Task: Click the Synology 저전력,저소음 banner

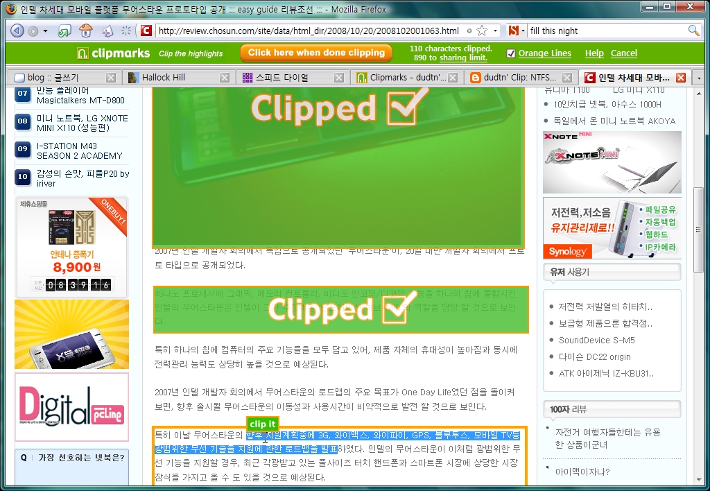Action: coord(612,228)
